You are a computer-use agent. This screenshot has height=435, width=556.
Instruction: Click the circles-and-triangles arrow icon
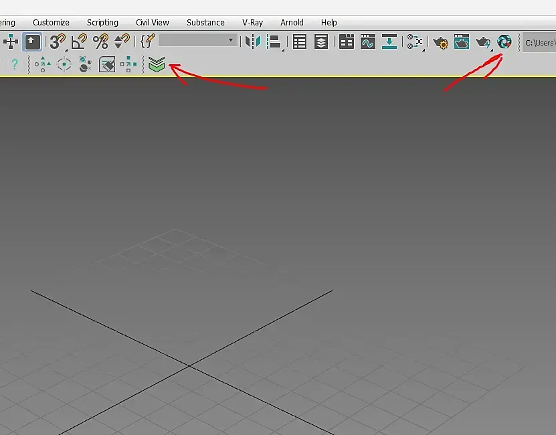(x=43, y=64)
